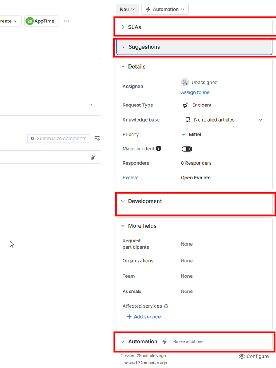276x368 pixels.
Task: Open the Neu status dropdown
Action: tap(127, 9)
